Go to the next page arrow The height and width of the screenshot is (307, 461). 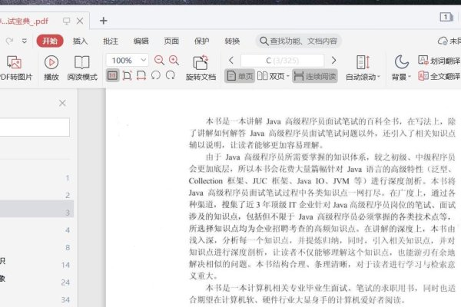tap(333, 61)
